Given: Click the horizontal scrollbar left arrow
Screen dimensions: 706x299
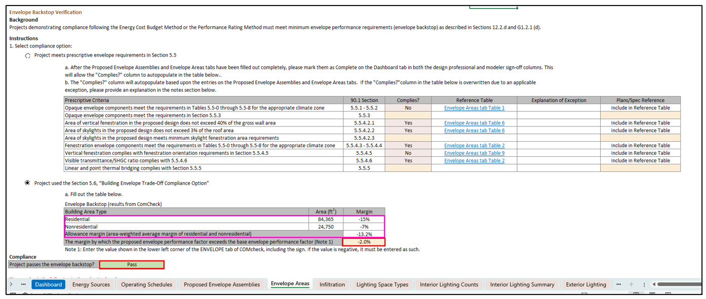Looking at the screenshot, I should tap(654, 284).
